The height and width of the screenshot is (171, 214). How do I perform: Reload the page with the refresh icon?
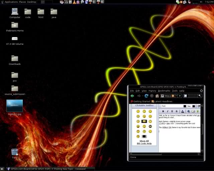(x=146, y=96)
